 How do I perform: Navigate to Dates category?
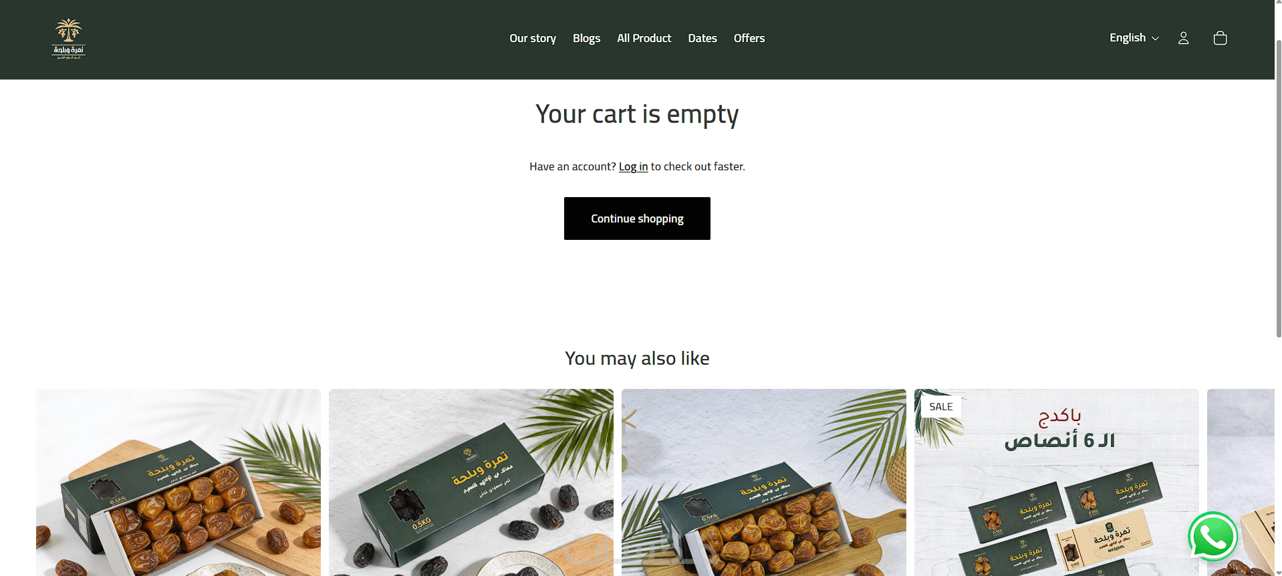click(x=702, y=38)
